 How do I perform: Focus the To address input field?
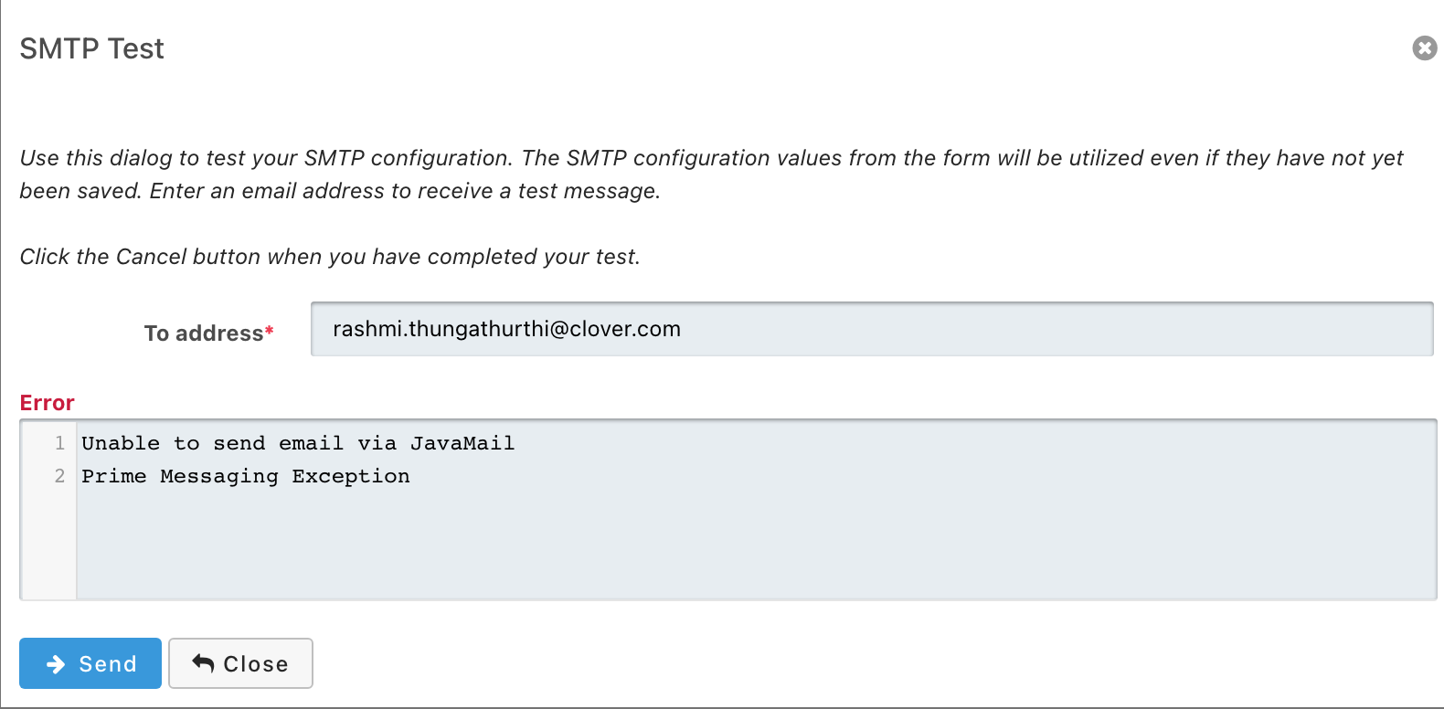point(871,329)
